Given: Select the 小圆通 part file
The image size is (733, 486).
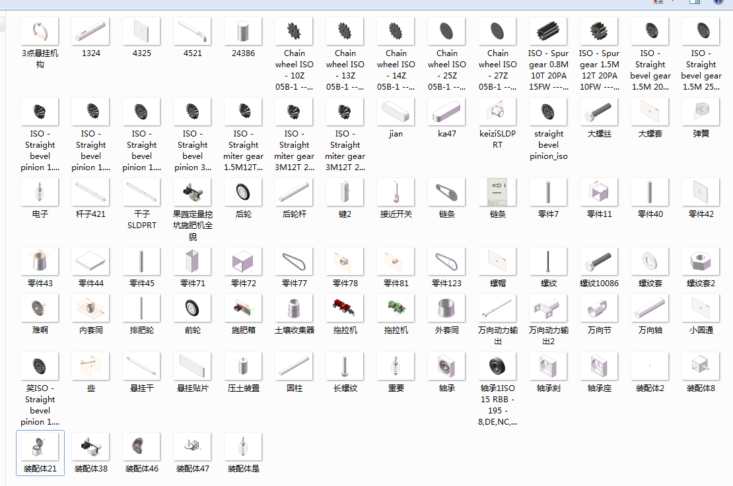Looking at the screenshot, I should pos(701,309).
